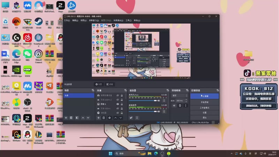Open KOOK desktop icon
Screen dimensions: 279x157
click(x=28, y=70)
